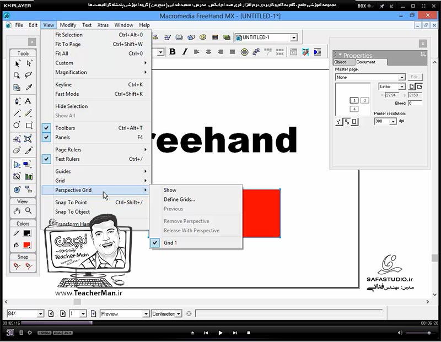Click the Italic text button
The height and width of the screenshot is (342, 441).
point(185,52)
